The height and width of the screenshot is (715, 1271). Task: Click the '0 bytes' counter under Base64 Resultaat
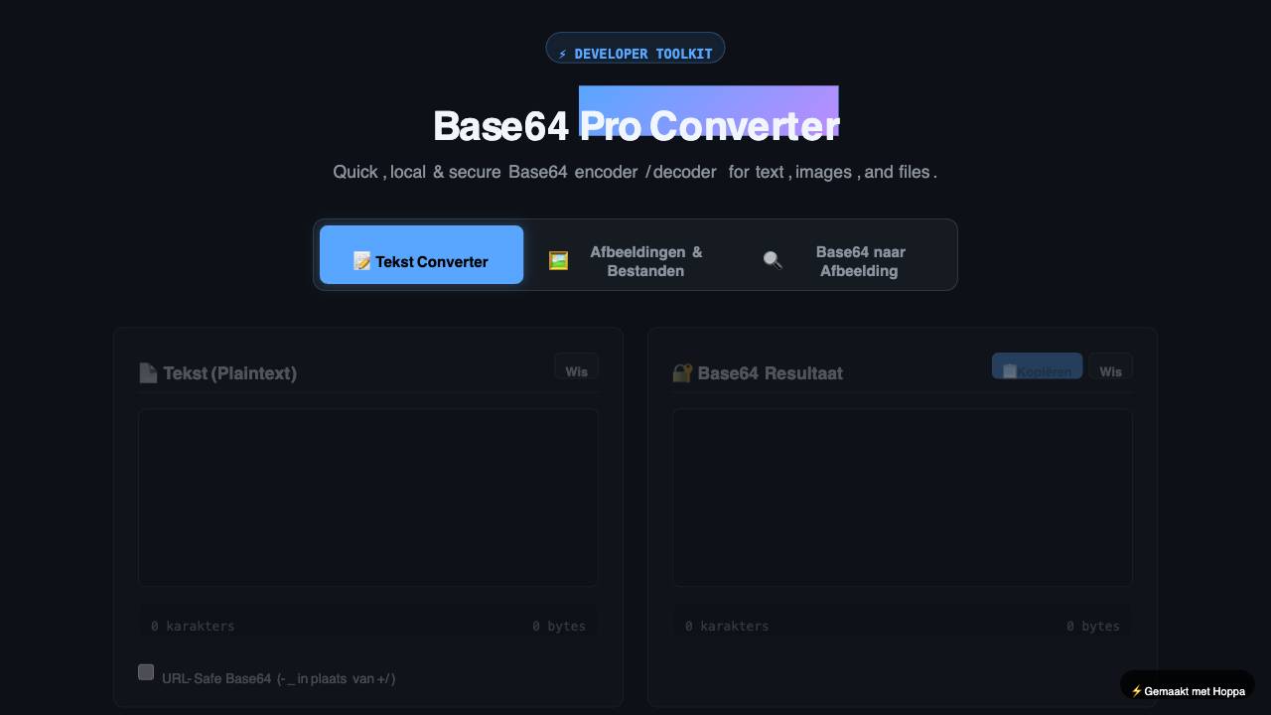pyautogui.click(x=1093, y=626)
